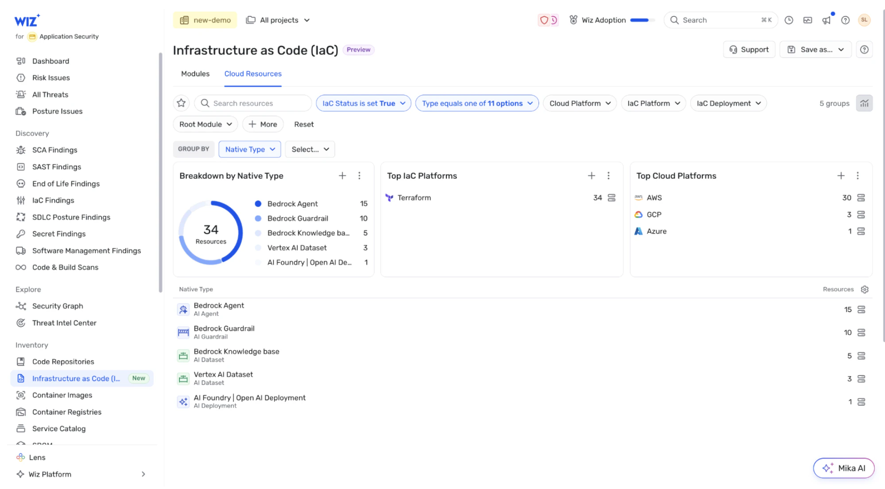Screen dimensions: 885x489
Task: Click Azure resources stack icon
Action: click(861, 231)
